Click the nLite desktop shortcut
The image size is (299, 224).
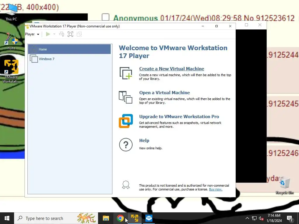11,41
